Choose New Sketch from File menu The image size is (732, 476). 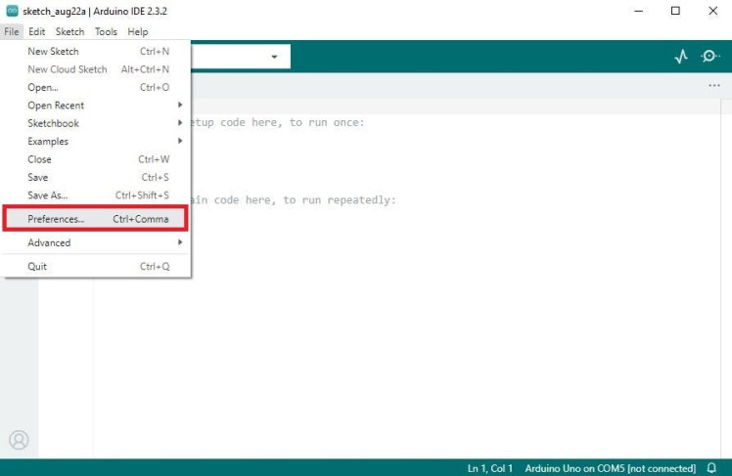[97, 51]
